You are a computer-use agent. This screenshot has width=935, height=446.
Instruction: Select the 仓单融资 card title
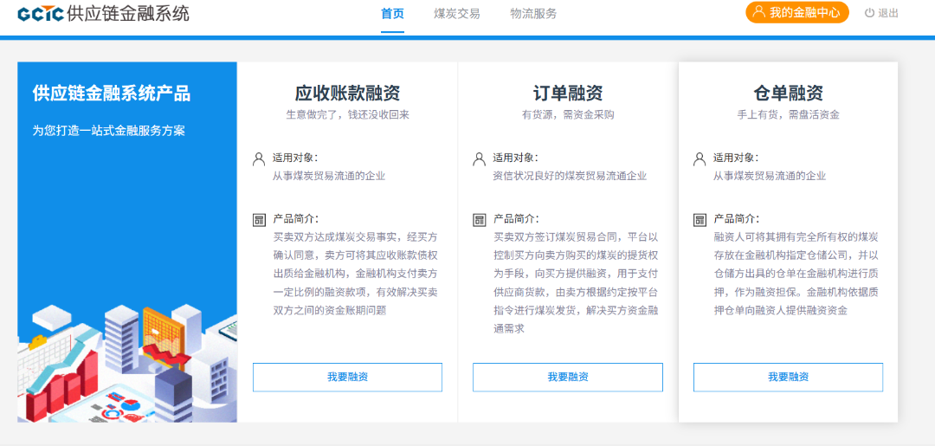tap(788, 94)
